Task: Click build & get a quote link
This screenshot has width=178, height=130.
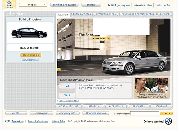Action: (119, 5)
